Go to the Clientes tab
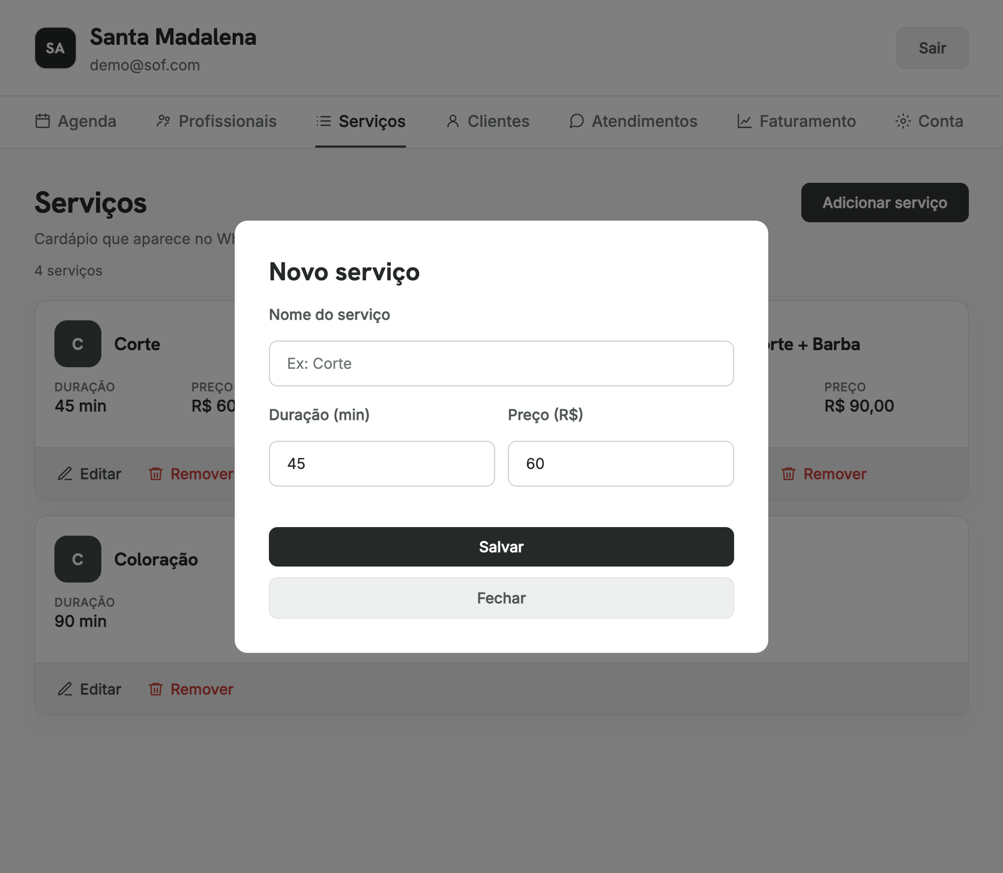This screenshot has width=1003, height=873. click(x=487, y=122)
